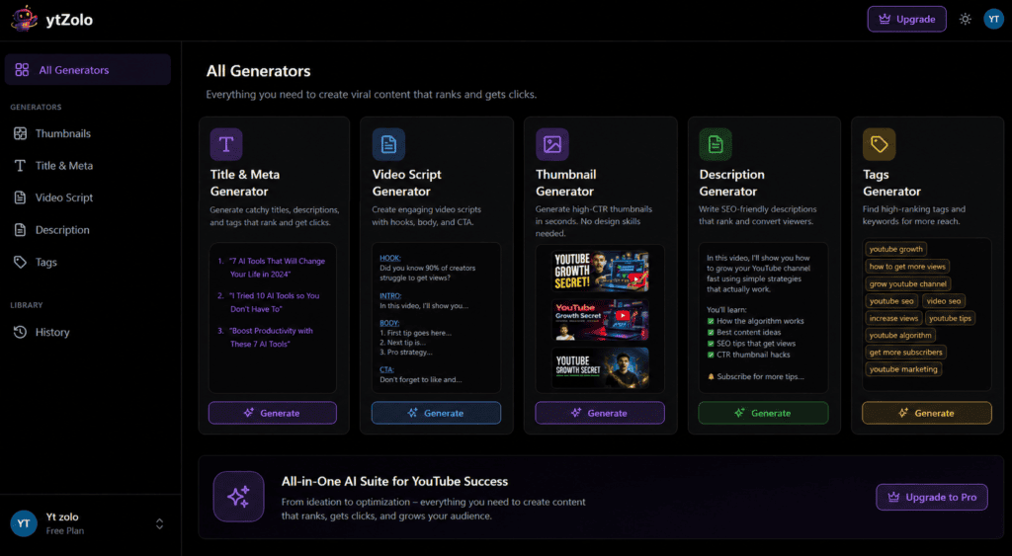Click the sparkle icon in All-in-One banner
1012x556 pixels.
click(x=239, y=497)
